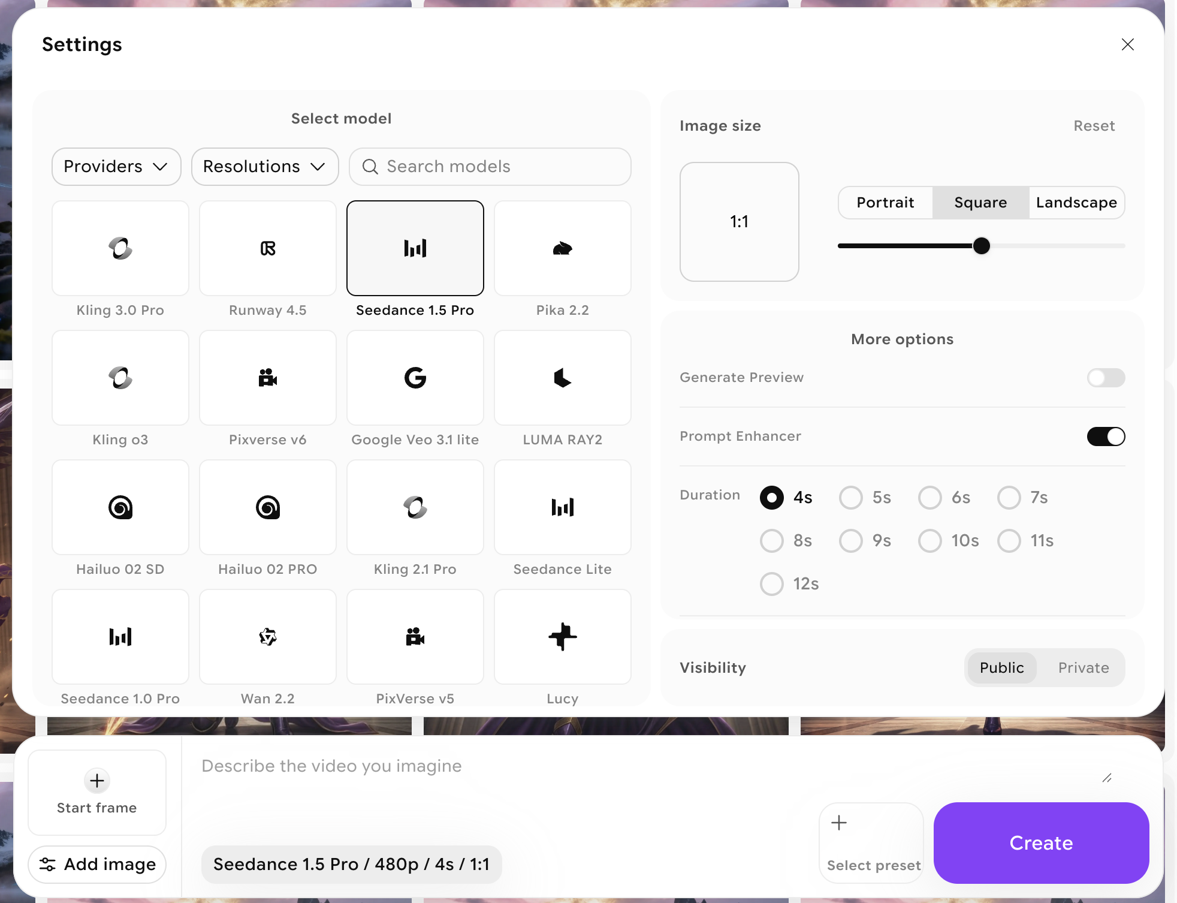Set visibility to Private
Screen dimensions: 1177x903
pyautogui.click(x=1082, y=667)
